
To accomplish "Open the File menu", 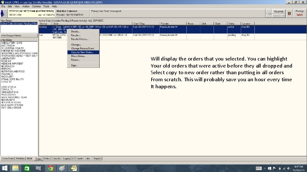I will click(3, 6).
